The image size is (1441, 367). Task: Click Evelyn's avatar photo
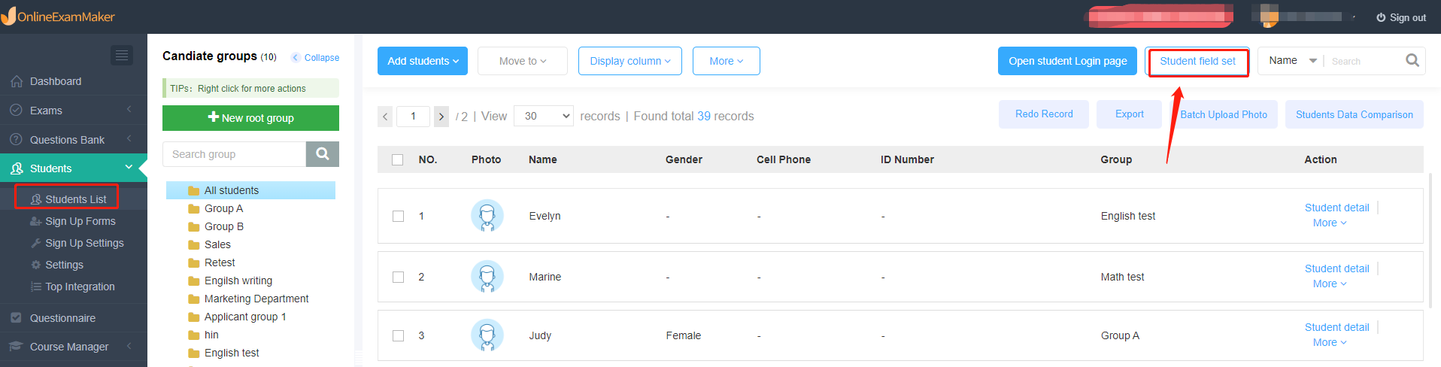(487, 216)
